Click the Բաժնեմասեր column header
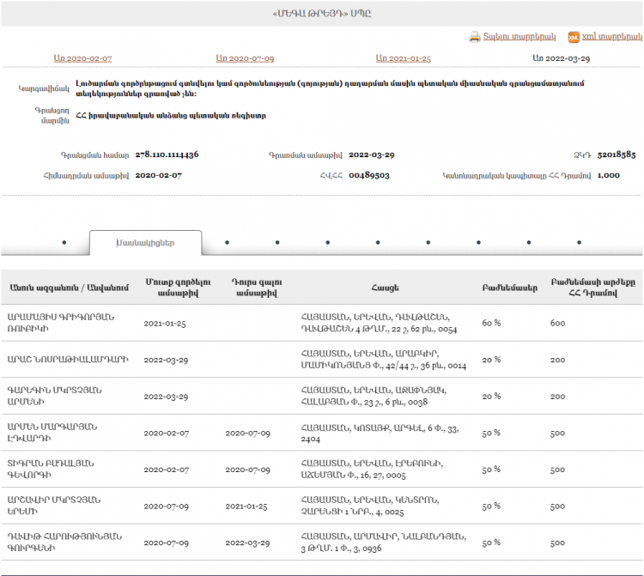644x576 pixels. (x=510, y=288)
